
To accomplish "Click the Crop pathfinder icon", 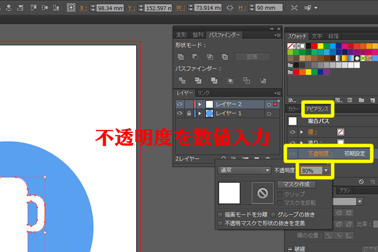I will coord(231,81).
